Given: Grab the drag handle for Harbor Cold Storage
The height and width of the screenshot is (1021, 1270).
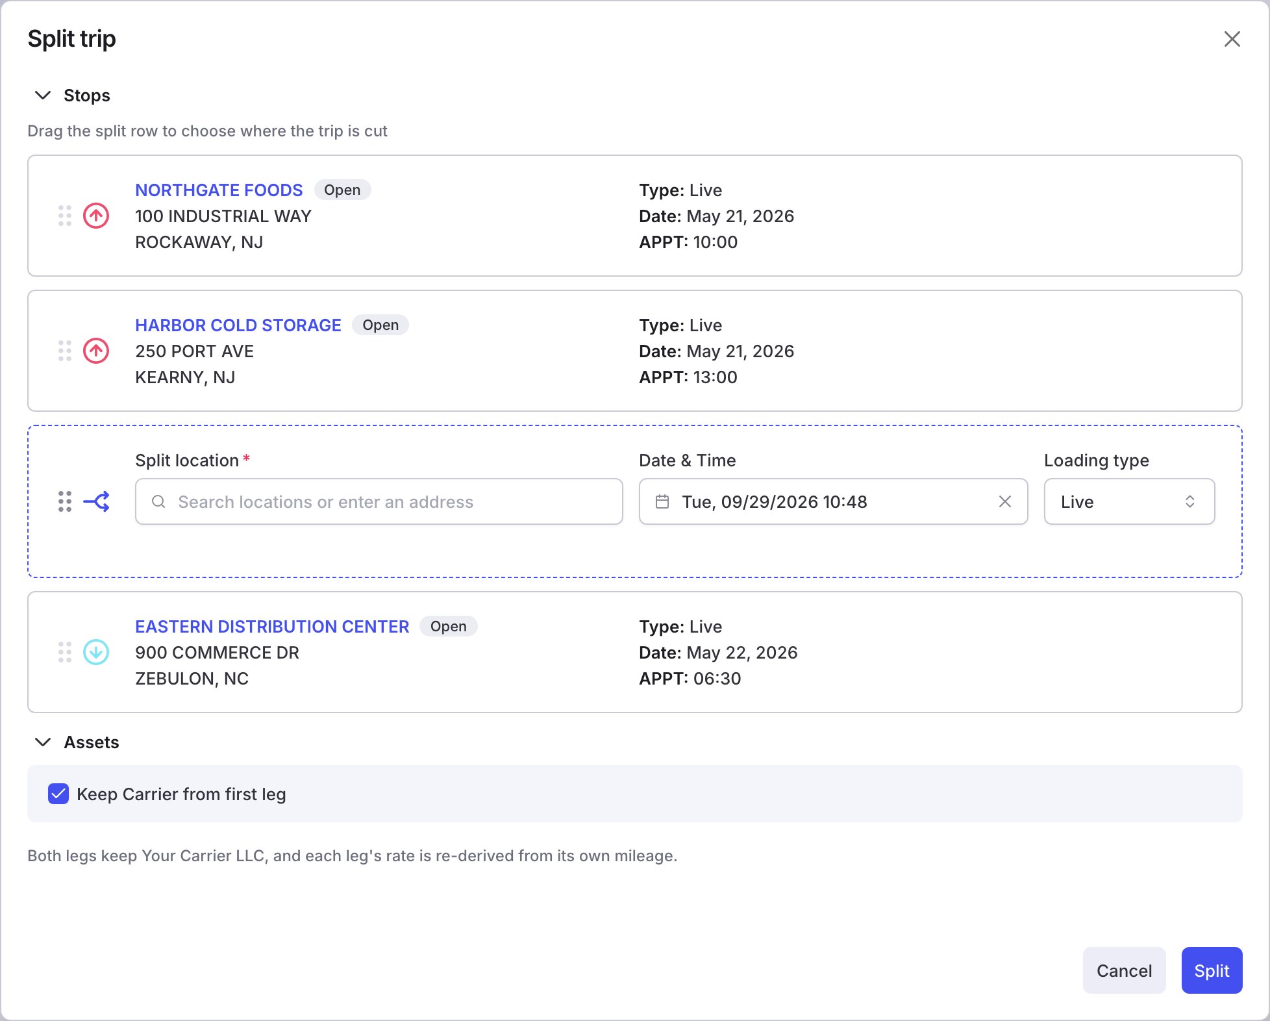Looking at the screenshot, I should (65, 351).
